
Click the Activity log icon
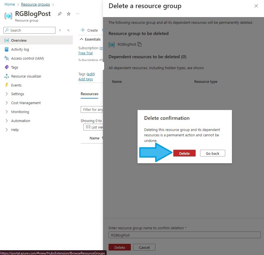pos(7,49)
